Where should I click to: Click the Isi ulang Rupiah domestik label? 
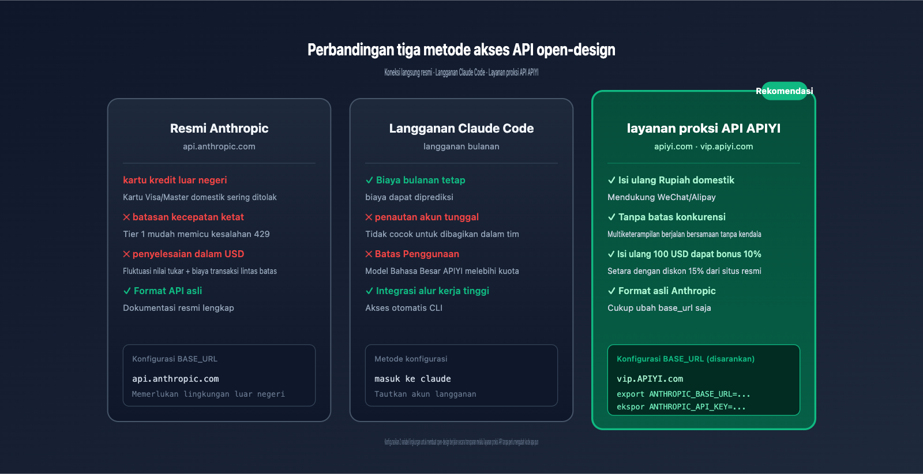(x=676, y=180)
